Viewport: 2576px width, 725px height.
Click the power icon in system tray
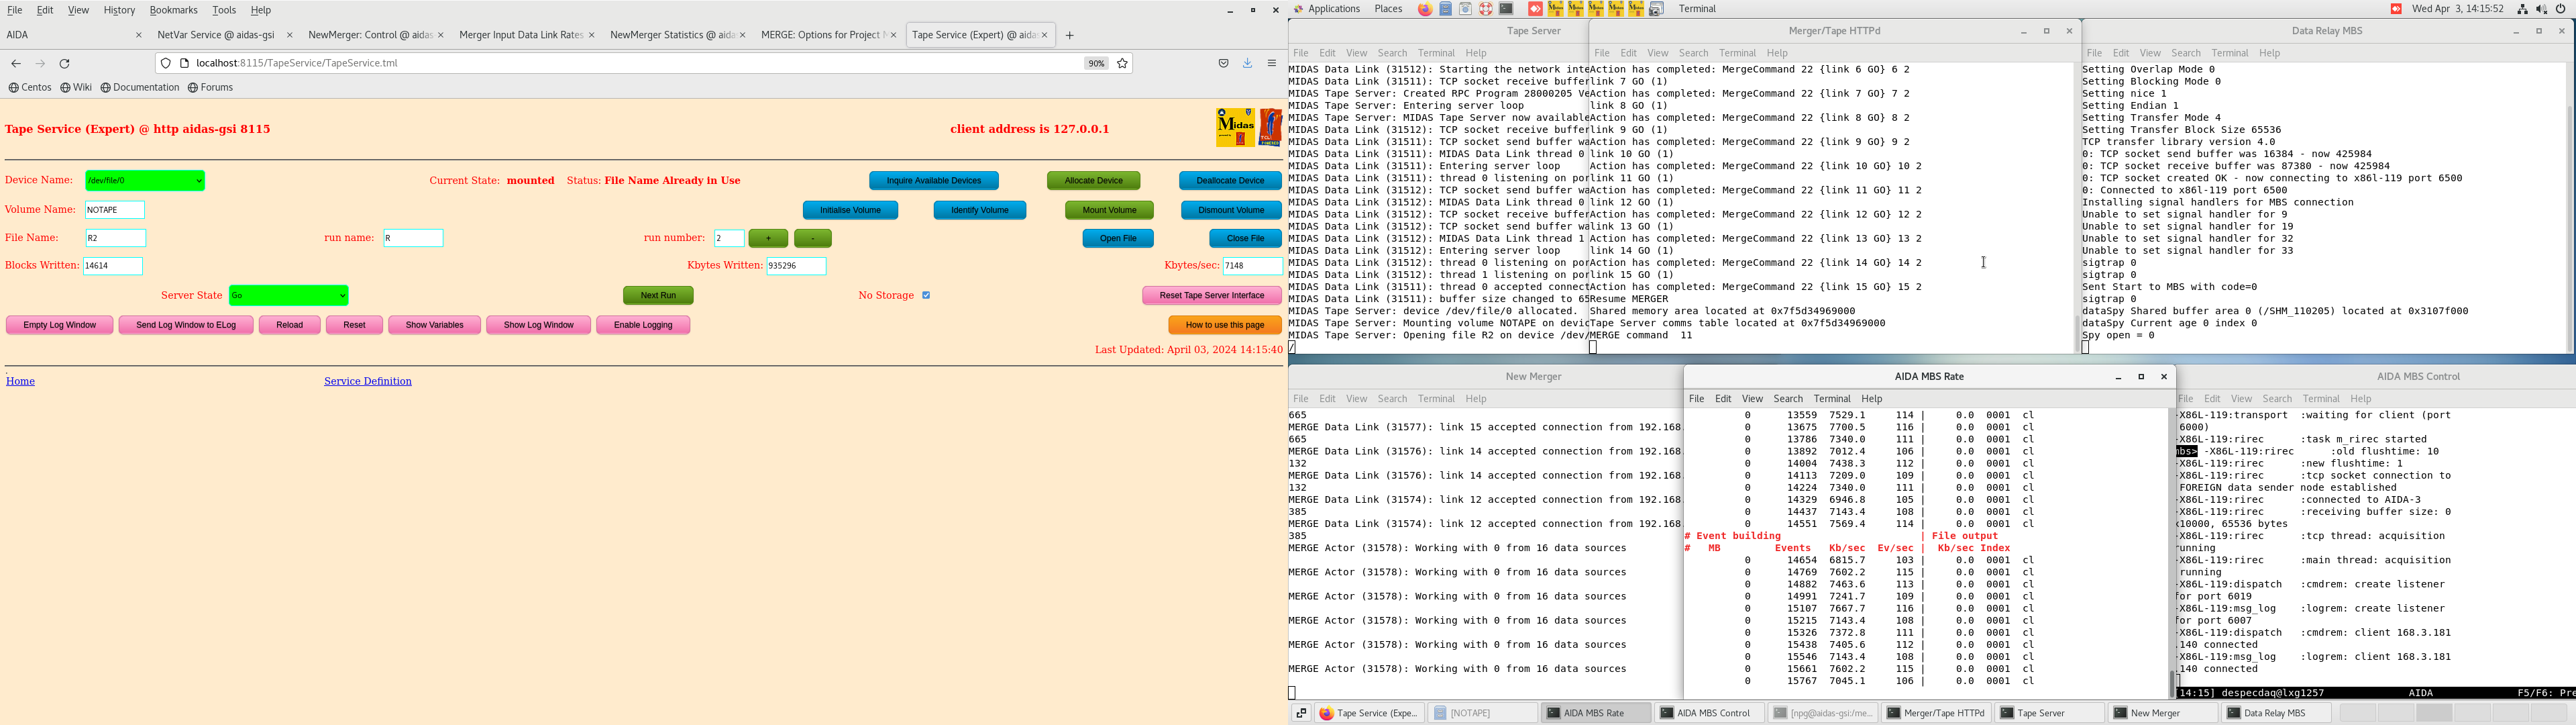tap(2561, 9)
